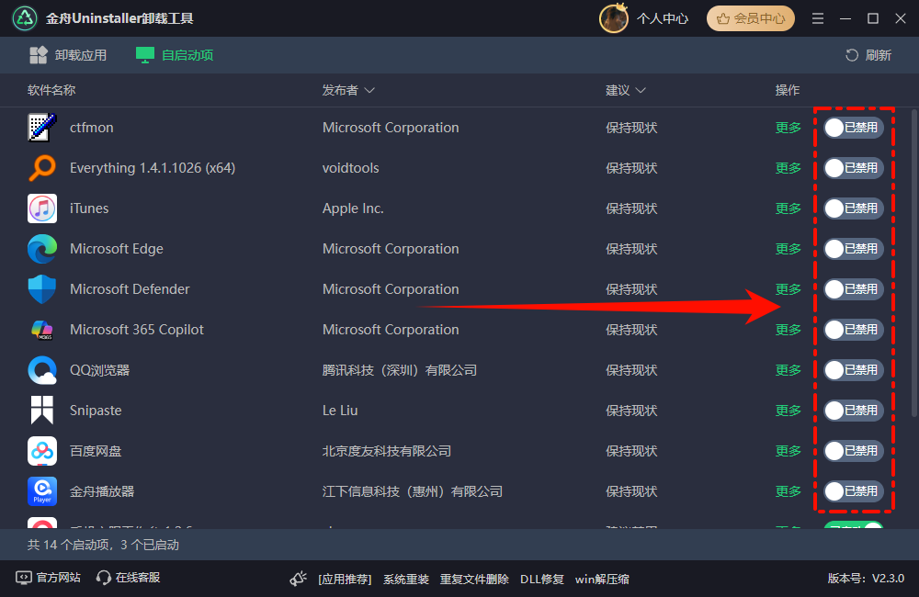Screen dimensions: 919x597
Task: Click the Snipaste app icon
Action: click(42, 411)
